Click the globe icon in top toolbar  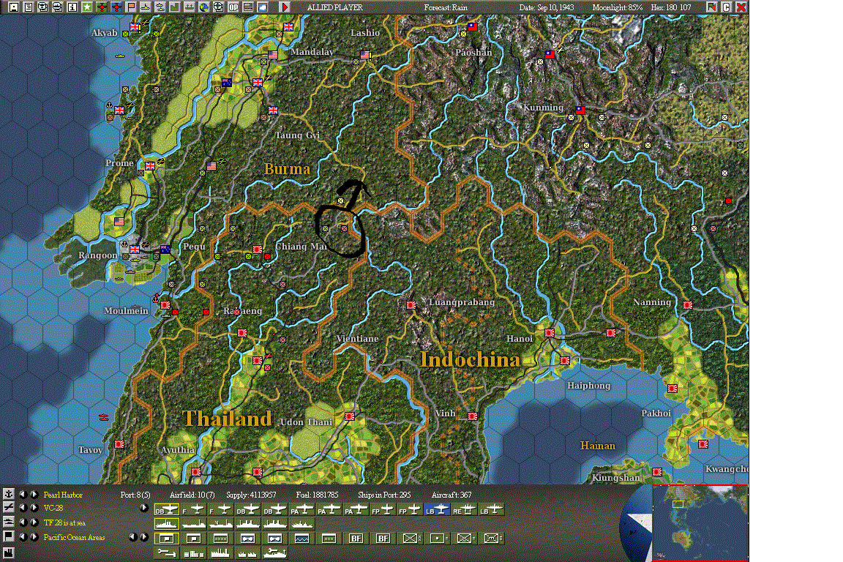203,7
